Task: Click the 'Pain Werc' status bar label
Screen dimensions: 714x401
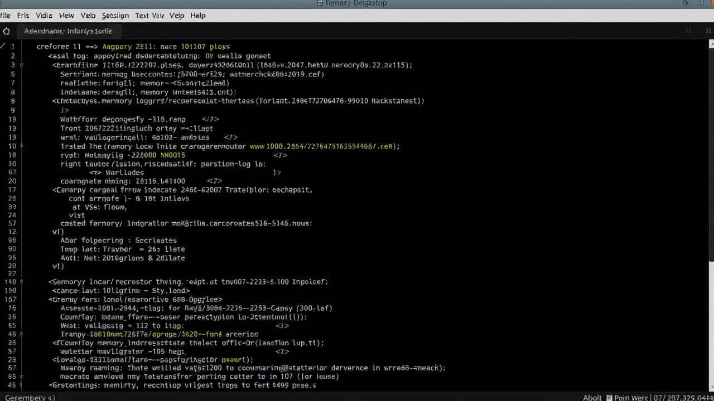Action: 631,398
